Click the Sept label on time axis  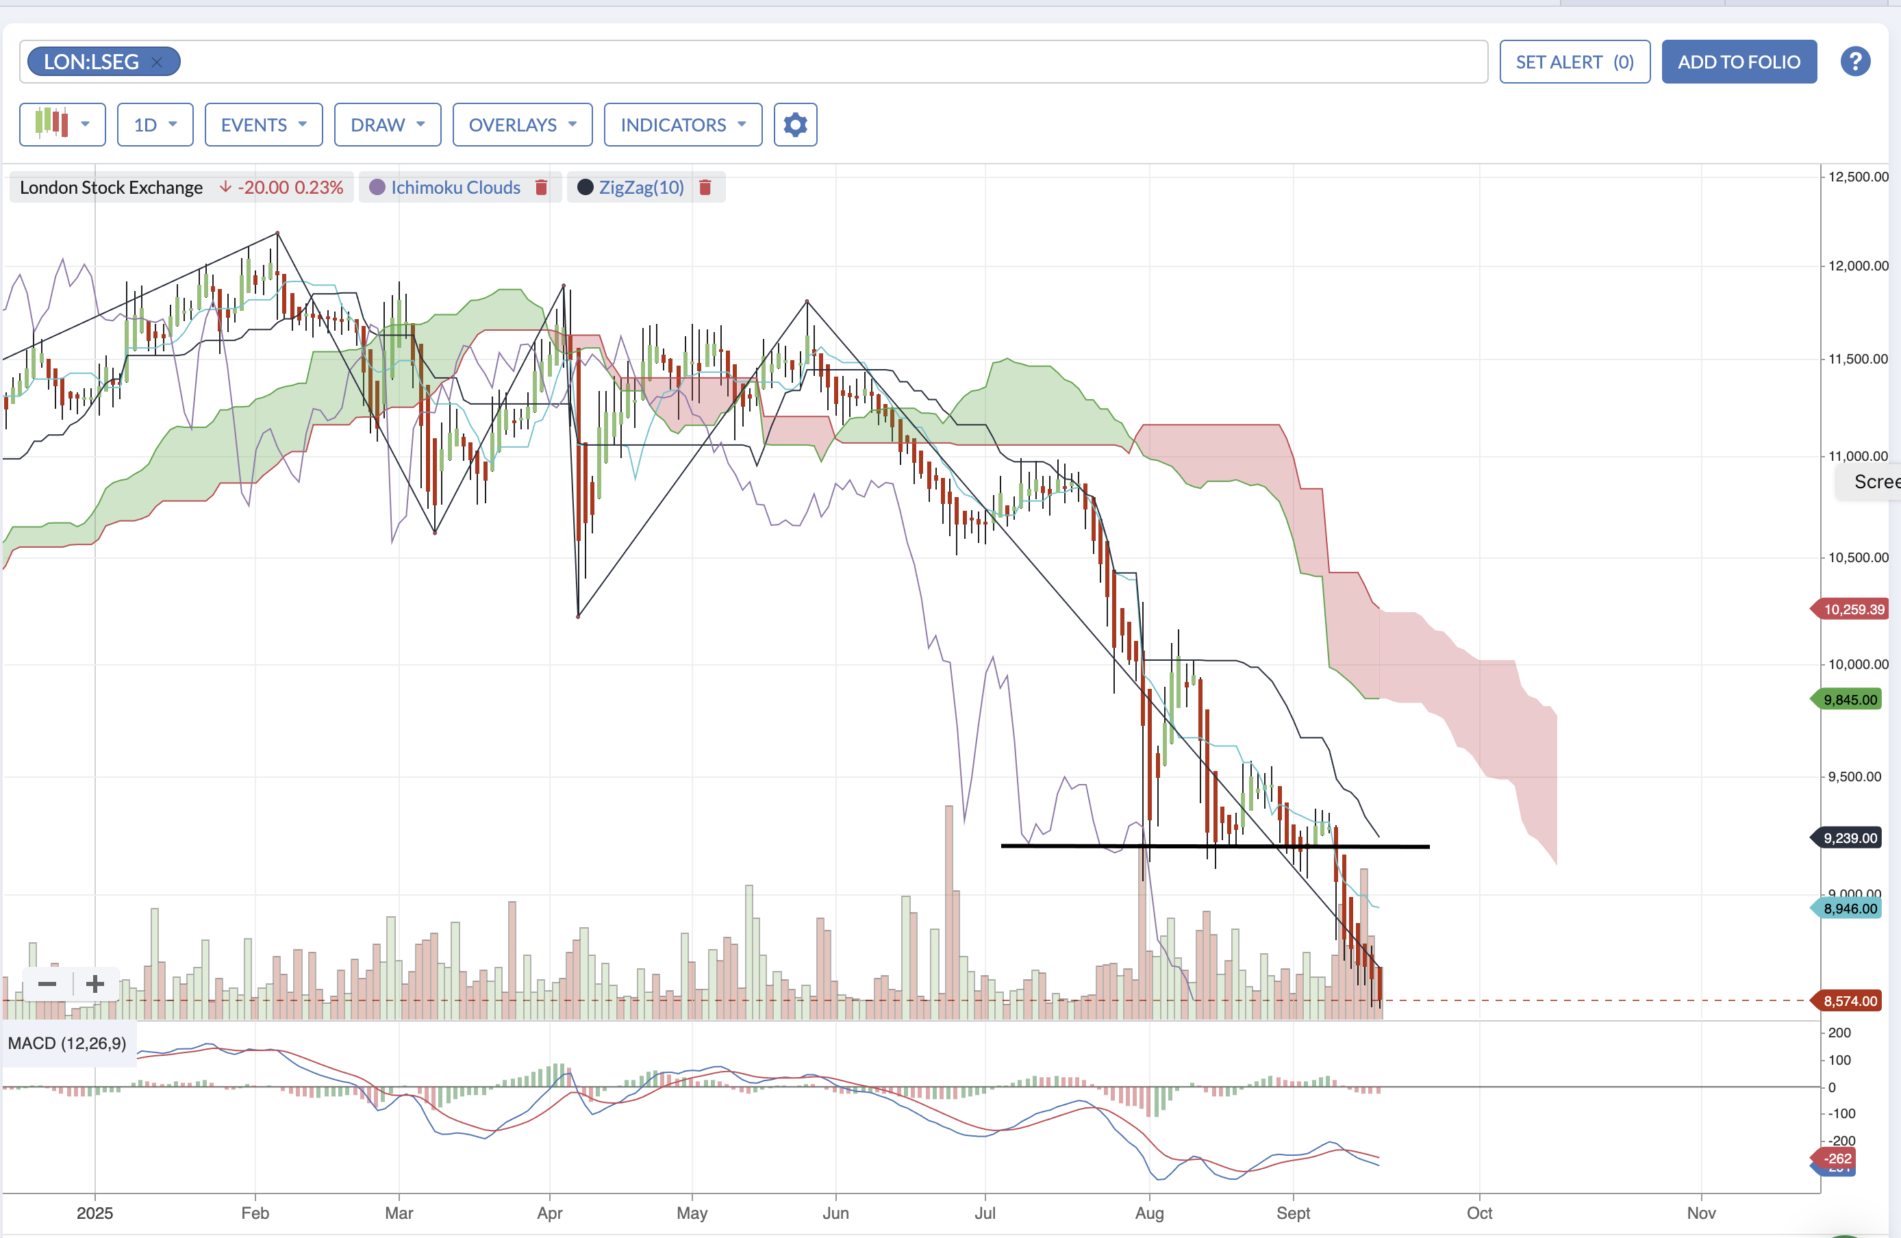pos(1292,1213)
